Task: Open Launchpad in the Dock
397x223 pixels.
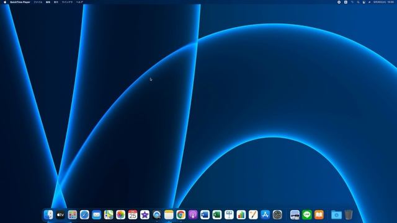Action: coord(73,215)
